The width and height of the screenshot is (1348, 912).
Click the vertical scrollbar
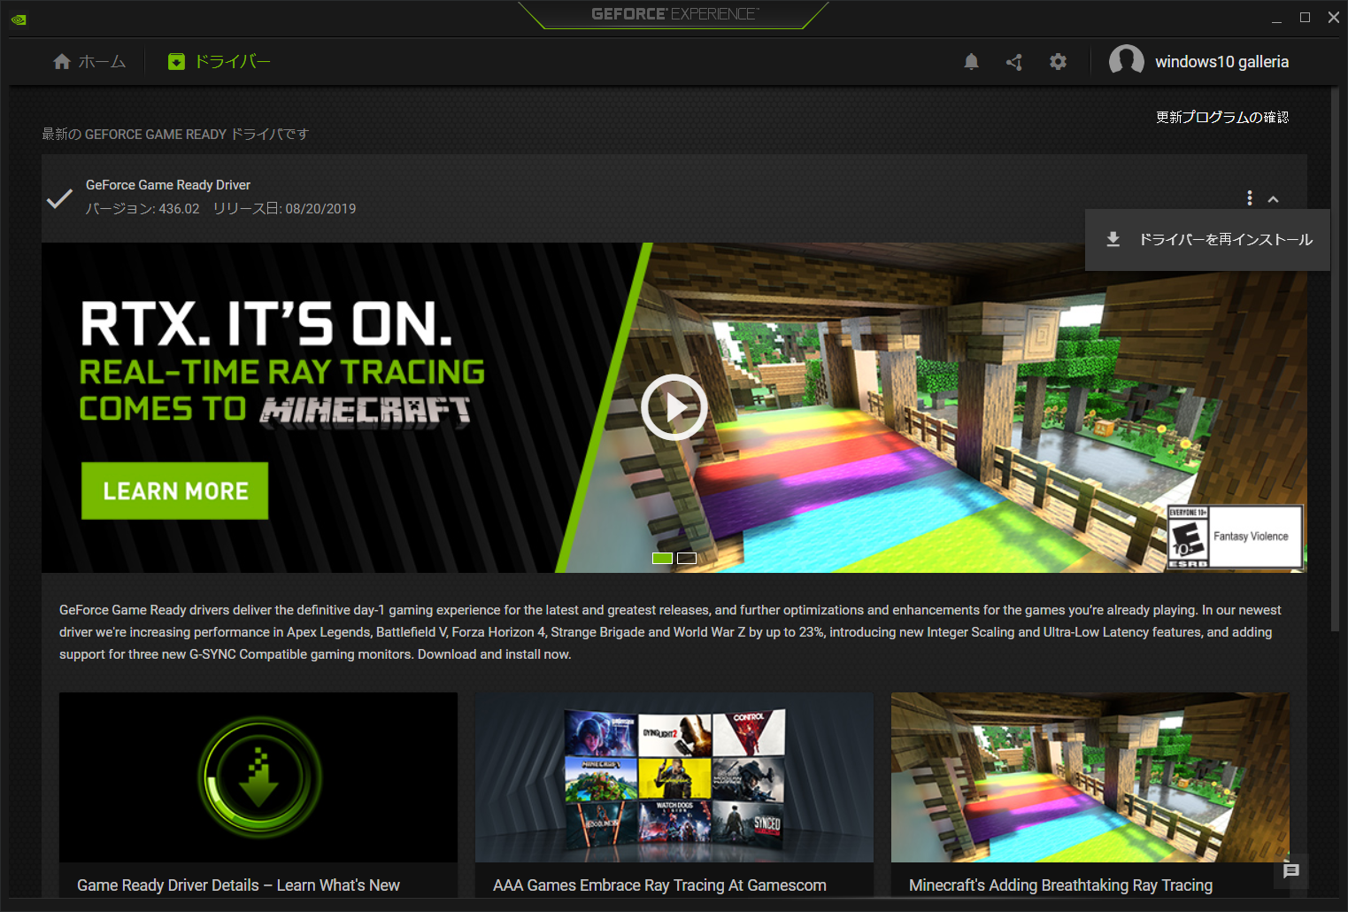coord(1335,359)
